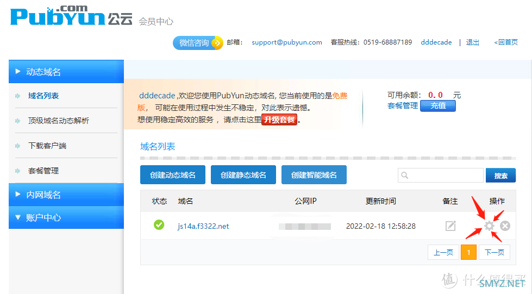
Task: Focus the domain search input field
Action: pos(440,175)
